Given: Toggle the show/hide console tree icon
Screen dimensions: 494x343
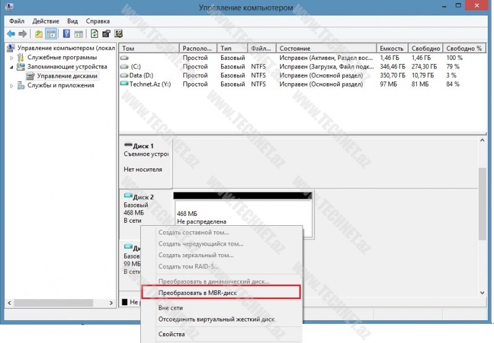Looking at the screenshot, I should (x=51, y=34).
